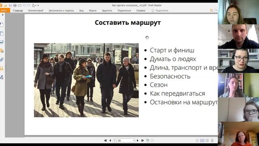
Task: Open the Файл menu tab
Action: click(x=4, y=11)
